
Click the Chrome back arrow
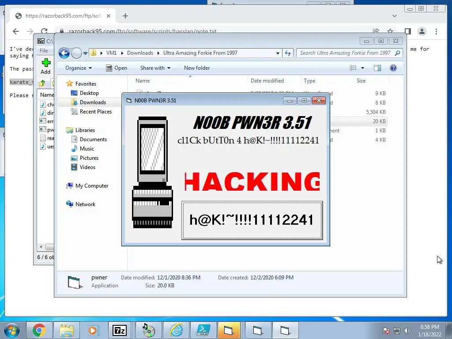point(16,31)
